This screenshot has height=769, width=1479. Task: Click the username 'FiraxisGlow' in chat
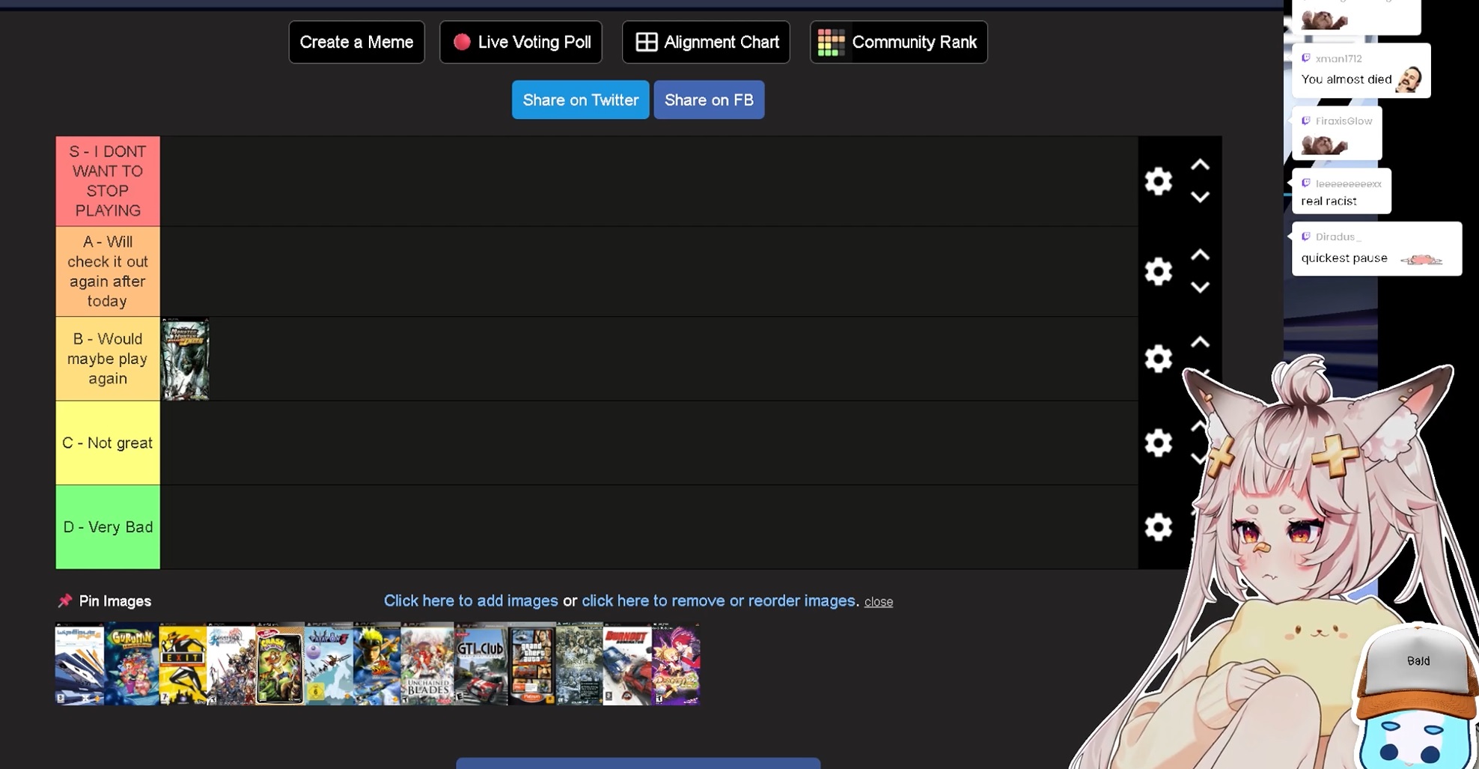tap(1344, 121)
